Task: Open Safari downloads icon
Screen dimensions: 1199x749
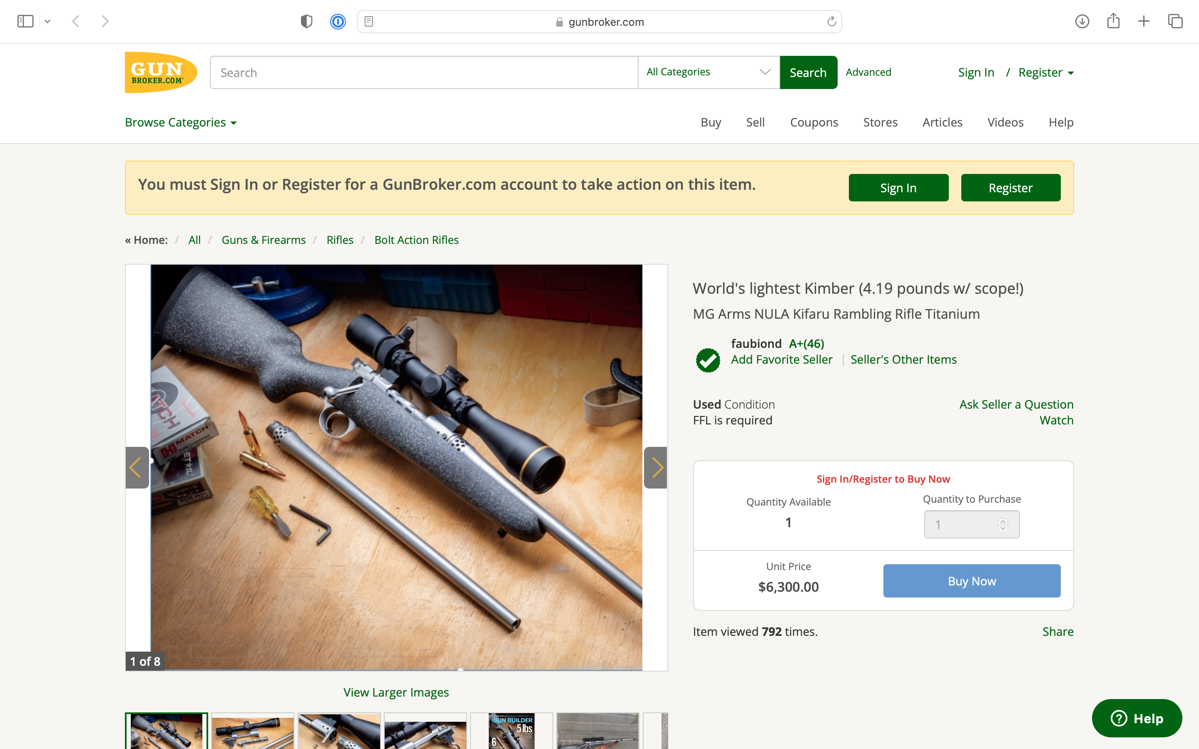Action: [1082, 21]
